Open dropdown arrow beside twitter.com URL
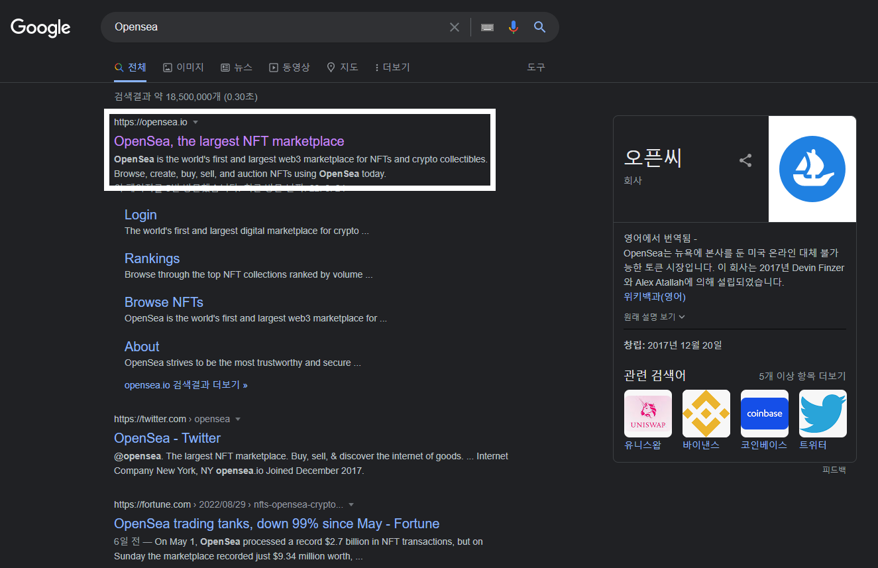The image size is (878, 568). 238,420
